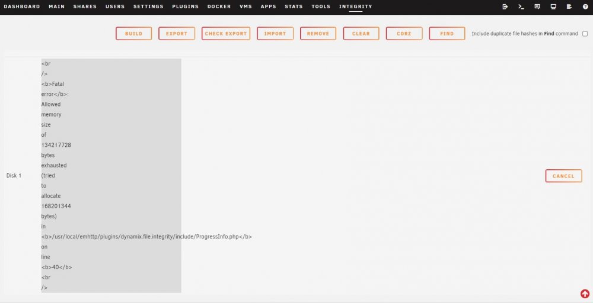Click the Export button
The width and height of the screenshot is (593, 303).
coord(177,34)
